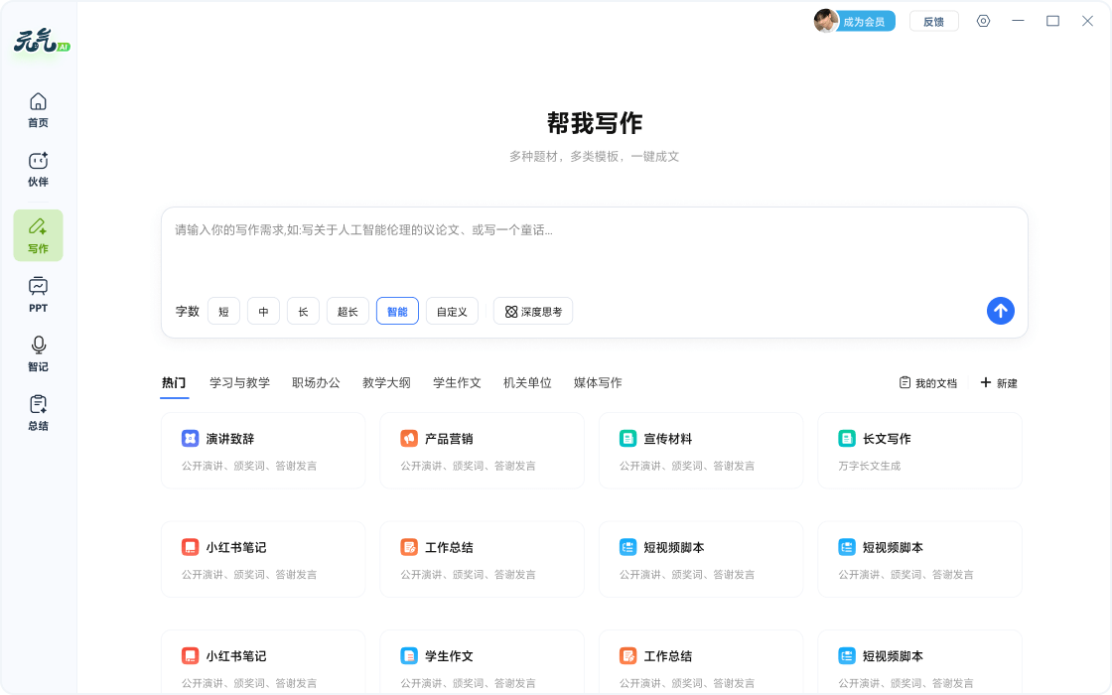Select the 智能 word count option
1112x695 pixels.
click(397, 312)
